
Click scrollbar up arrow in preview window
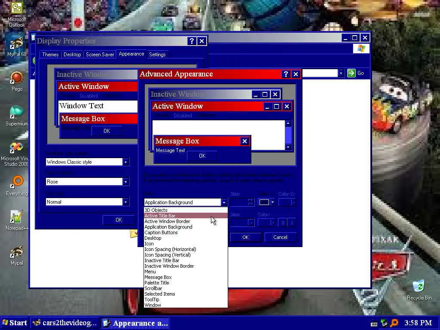(288, 123)
